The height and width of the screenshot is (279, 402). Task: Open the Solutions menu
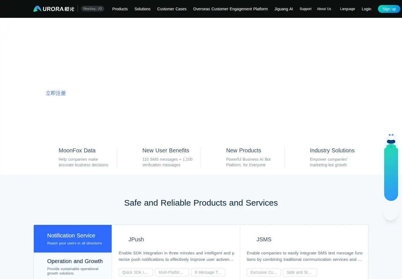(142, 9)
